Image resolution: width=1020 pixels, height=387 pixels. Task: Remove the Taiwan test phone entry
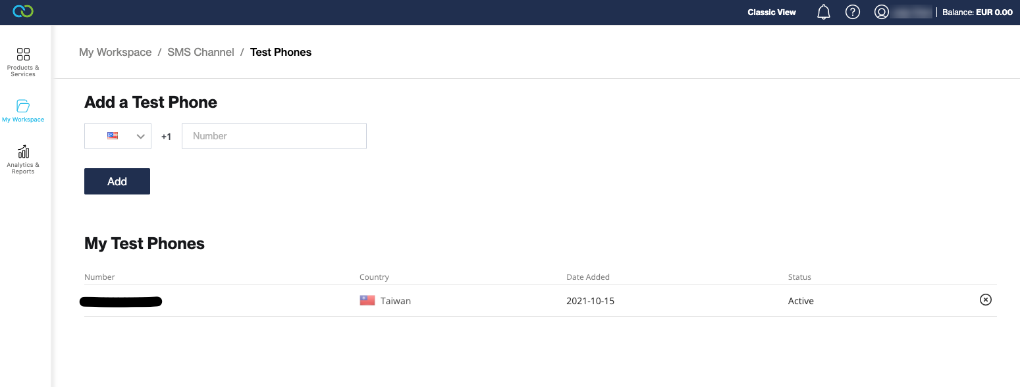click(985, 300)
